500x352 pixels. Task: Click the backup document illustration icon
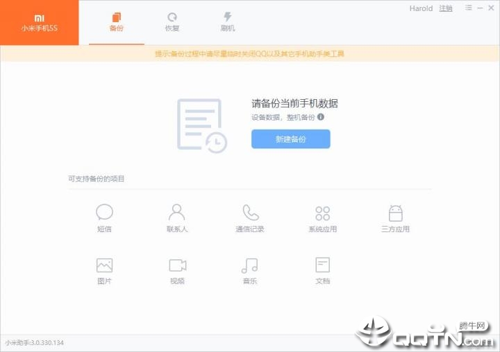[x=202, y=125]
